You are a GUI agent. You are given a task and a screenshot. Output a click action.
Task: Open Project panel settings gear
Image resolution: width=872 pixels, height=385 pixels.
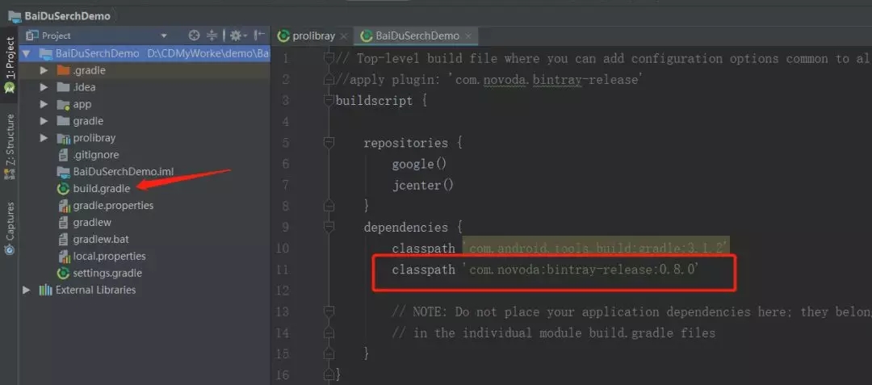coord(236,36)
